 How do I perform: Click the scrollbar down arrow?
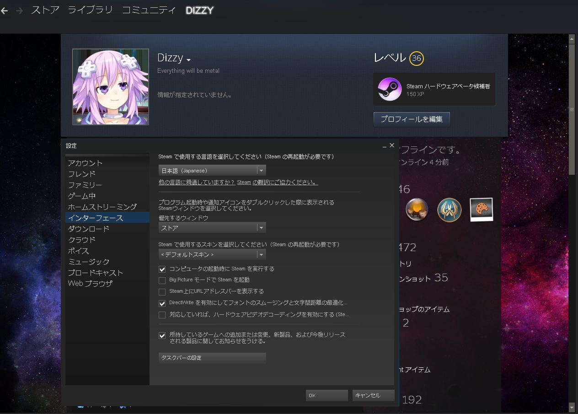pyautogui.click(x=572, y=406)
